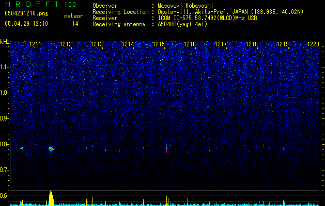Click the 1211 time marker

tap(35, 44)
